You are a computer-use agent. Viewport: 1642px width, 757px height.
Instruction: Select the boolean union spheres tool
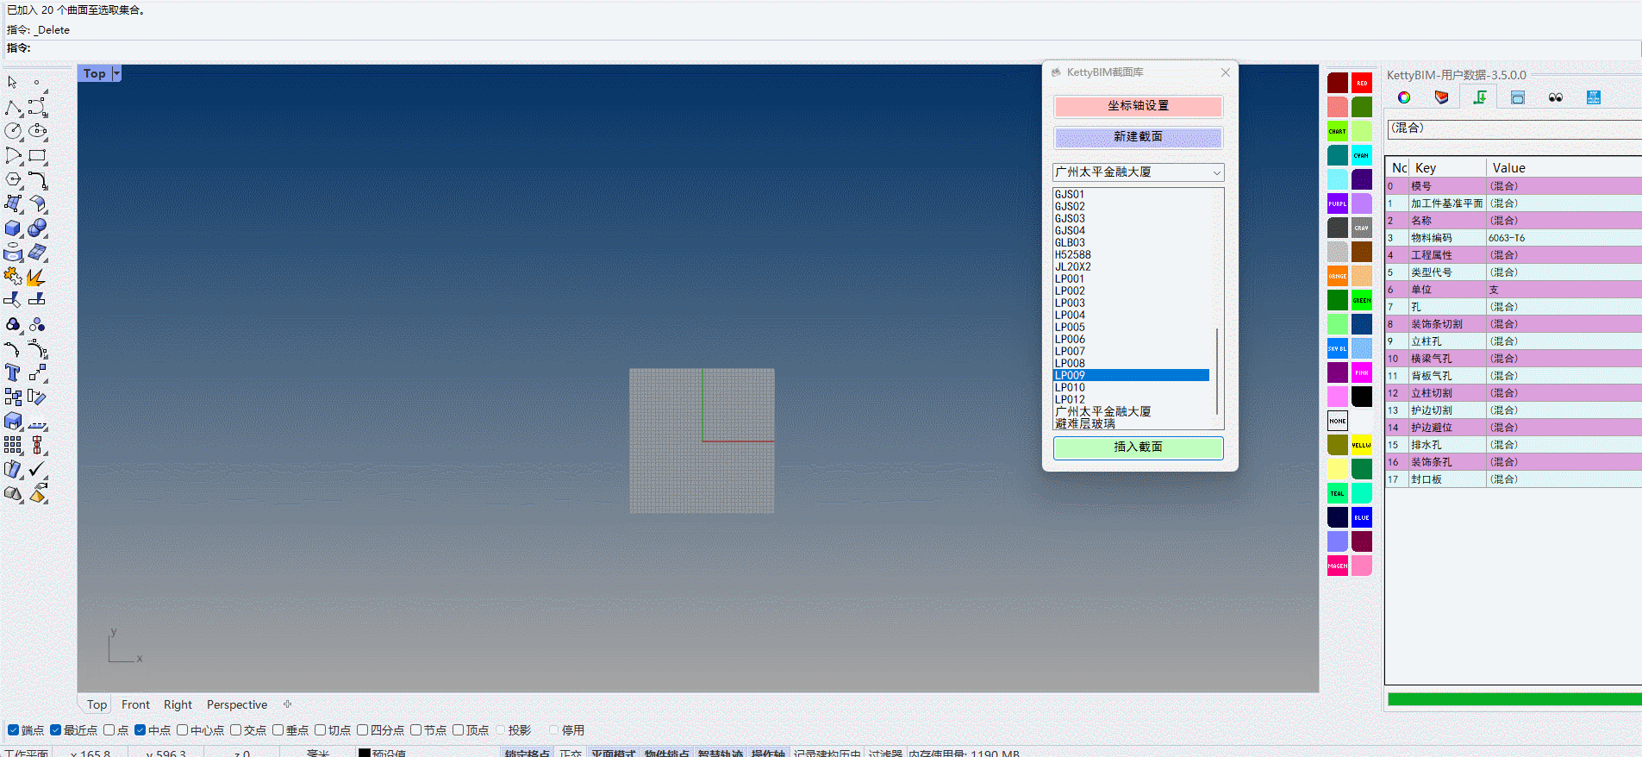click(x=37, y=228)
